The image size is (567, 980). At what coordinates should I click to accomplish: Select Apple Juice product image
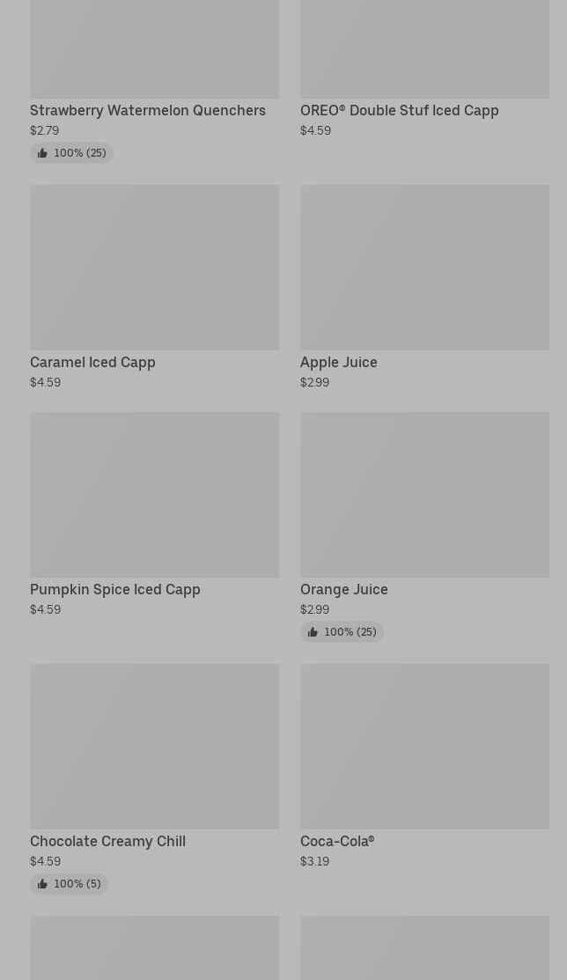coord(424,267)
